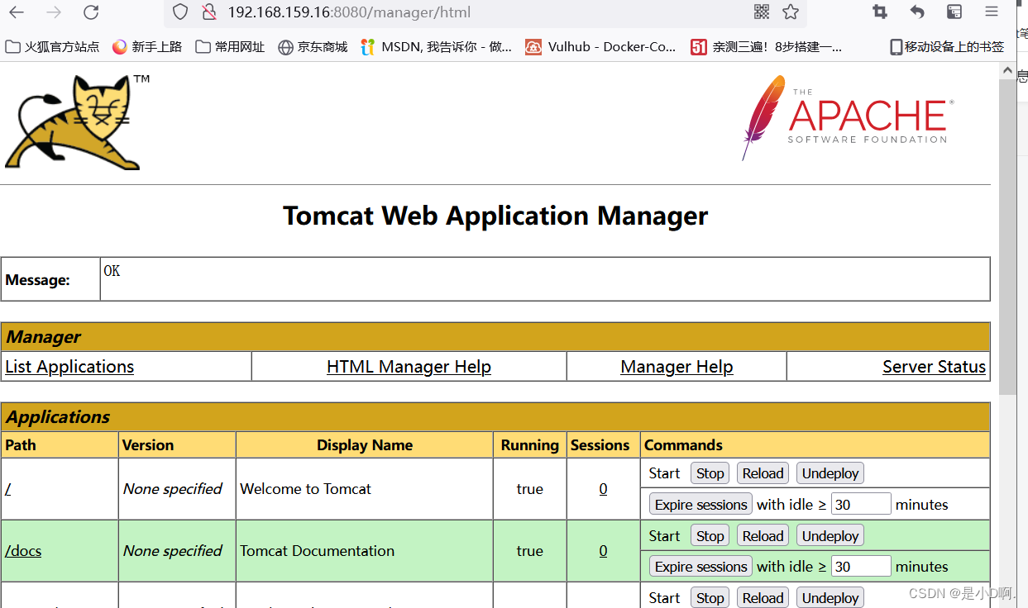Undeploy the Welcome to Tomcat application
1028x608 pixels.
830,473
